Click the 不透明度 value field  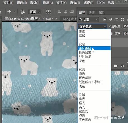(125, 26)
